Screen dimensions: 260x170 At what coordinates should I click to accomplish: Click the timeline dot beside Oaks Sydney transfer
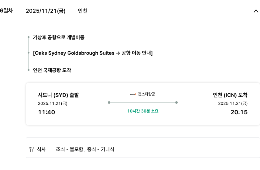28,53
